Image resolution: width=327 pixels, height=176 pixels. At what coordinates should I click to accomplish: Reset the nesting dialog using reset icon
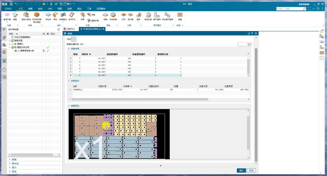[x=249, y=34]
